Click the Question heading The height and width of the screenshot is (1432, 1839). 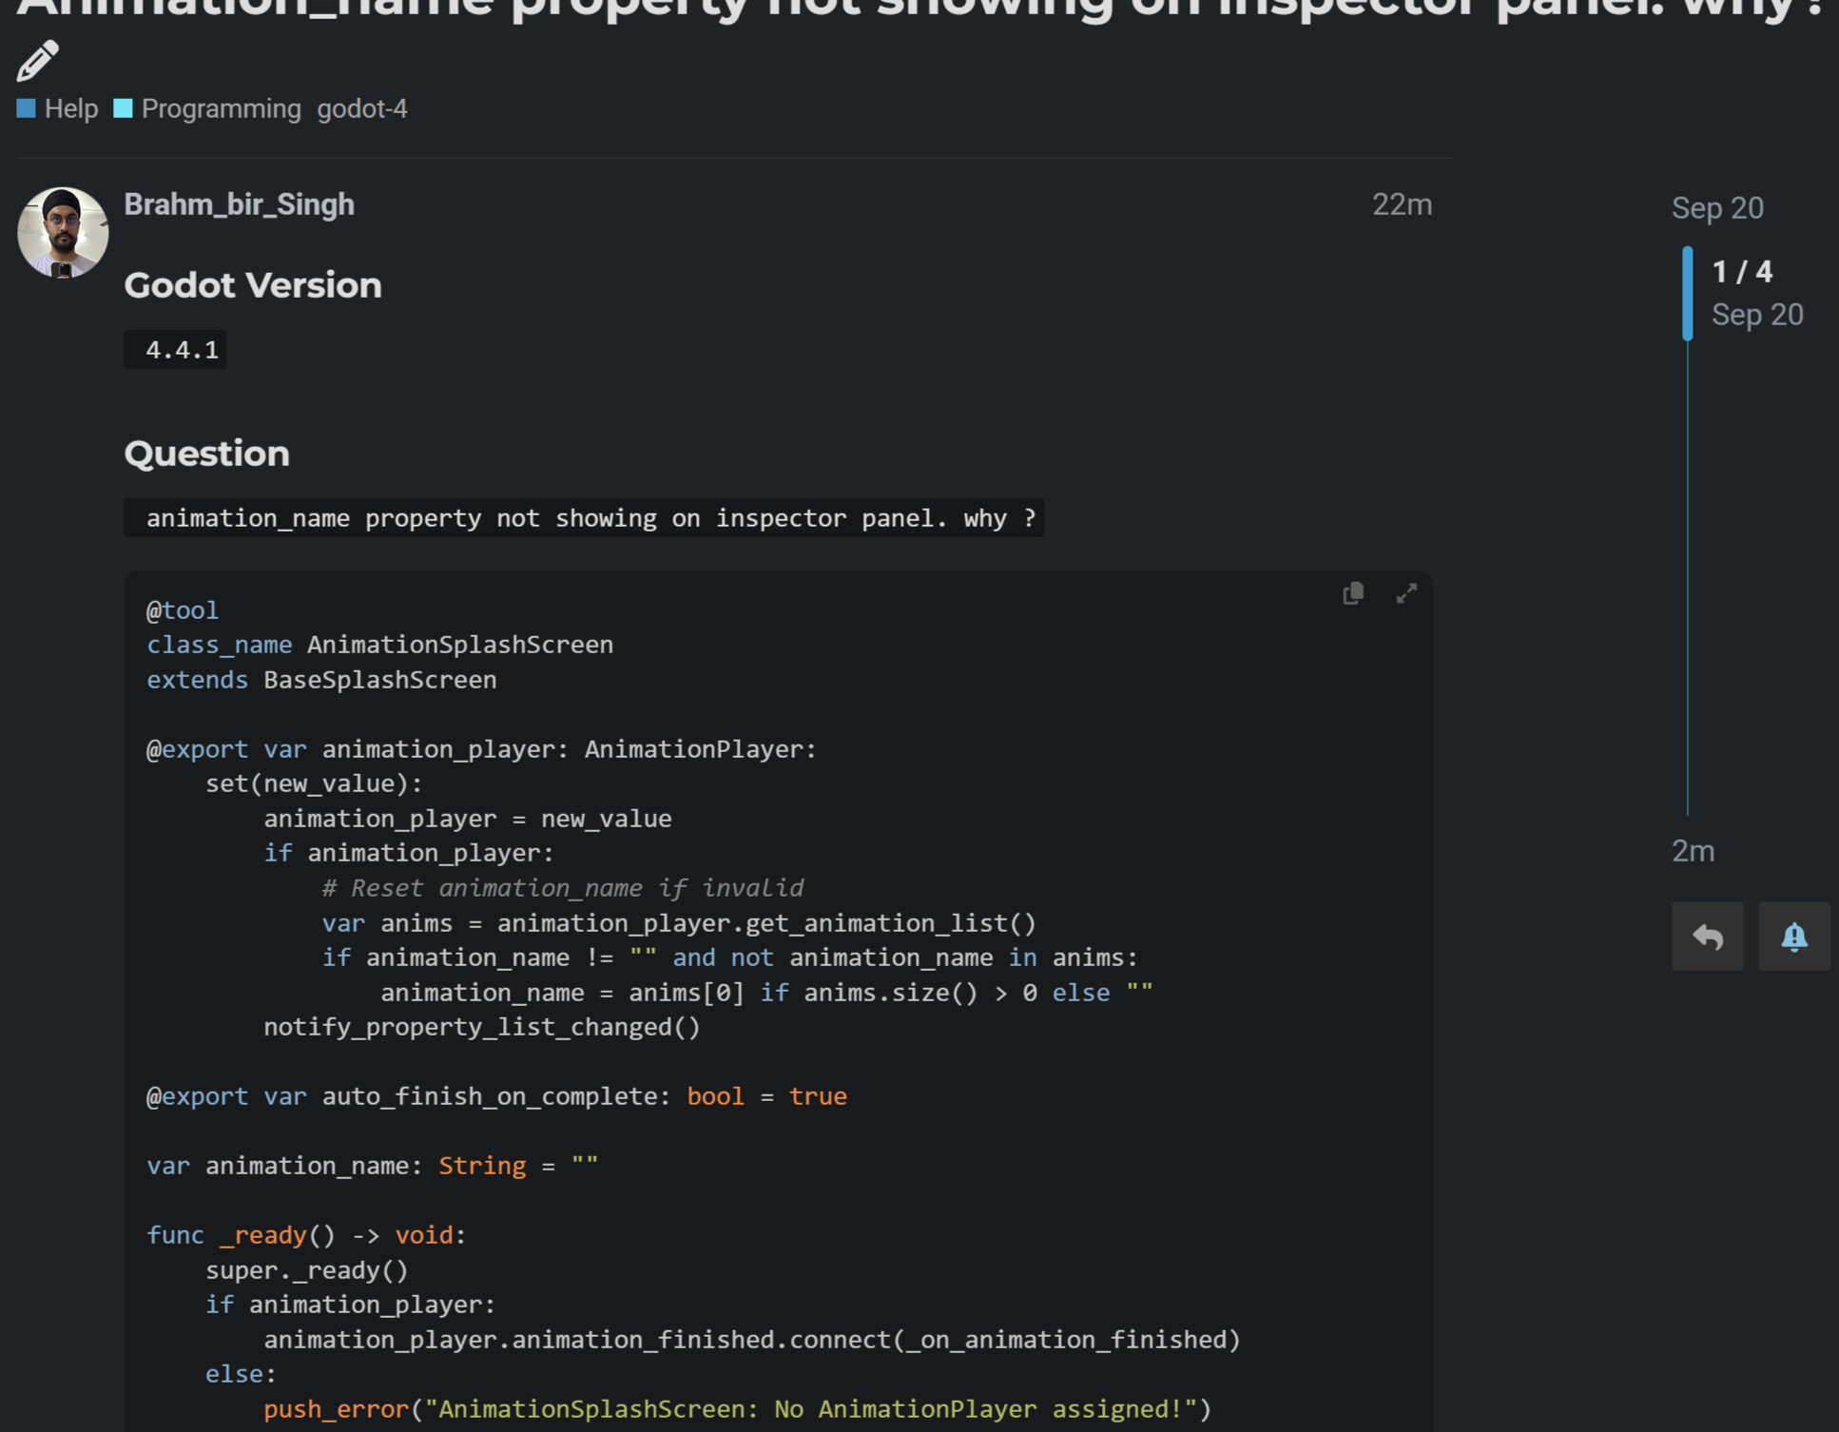click(x=206, y=454)
